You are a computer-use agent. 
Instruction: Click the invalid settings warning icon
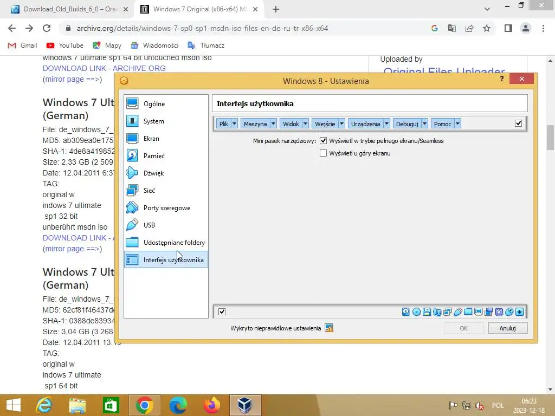(329, 328)
